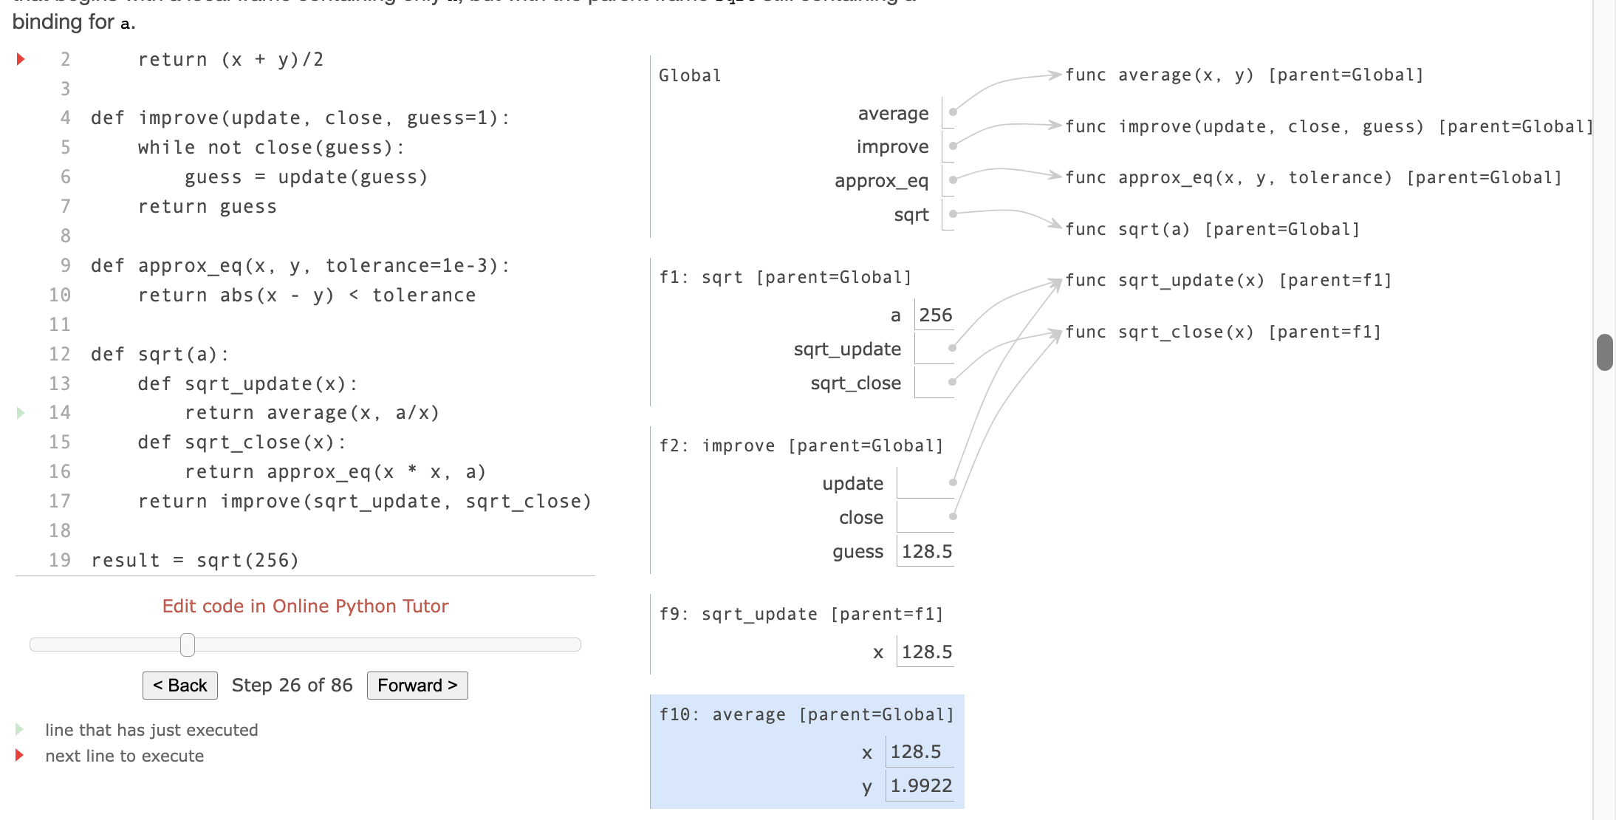Click the red arrow icon in the legend
The height and width of the screenshot is (820, 1616).
coord(20,756)
